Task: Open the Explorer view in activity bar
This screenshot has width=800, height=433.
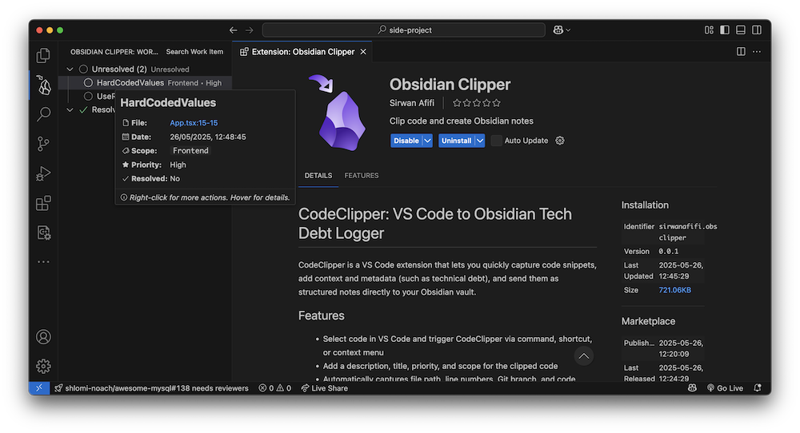Action: (43, 55)
